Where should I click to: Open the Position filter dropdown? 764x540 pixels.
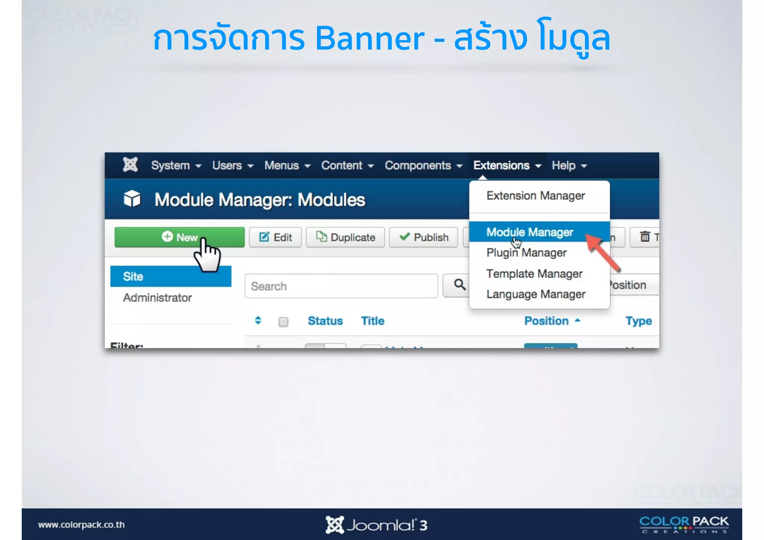634,285
